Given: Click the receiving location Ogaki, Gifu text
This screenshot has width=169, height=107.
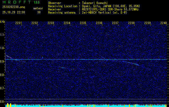Looking at the screenshot, I should point(111,6).
